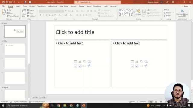Switch to the Insert tab
This screenshot has width=193, height=108.
pos(18,6)
